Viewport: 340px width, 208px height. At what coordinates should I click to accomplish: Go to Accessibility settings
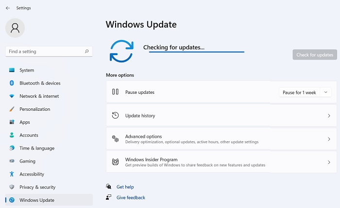click(49, 174)
